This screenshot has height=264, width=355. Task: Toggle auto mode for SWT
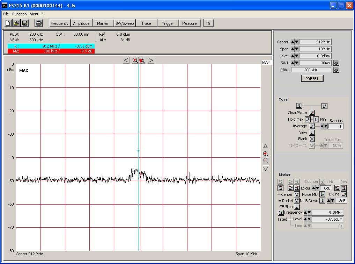[x=336, y=63]
